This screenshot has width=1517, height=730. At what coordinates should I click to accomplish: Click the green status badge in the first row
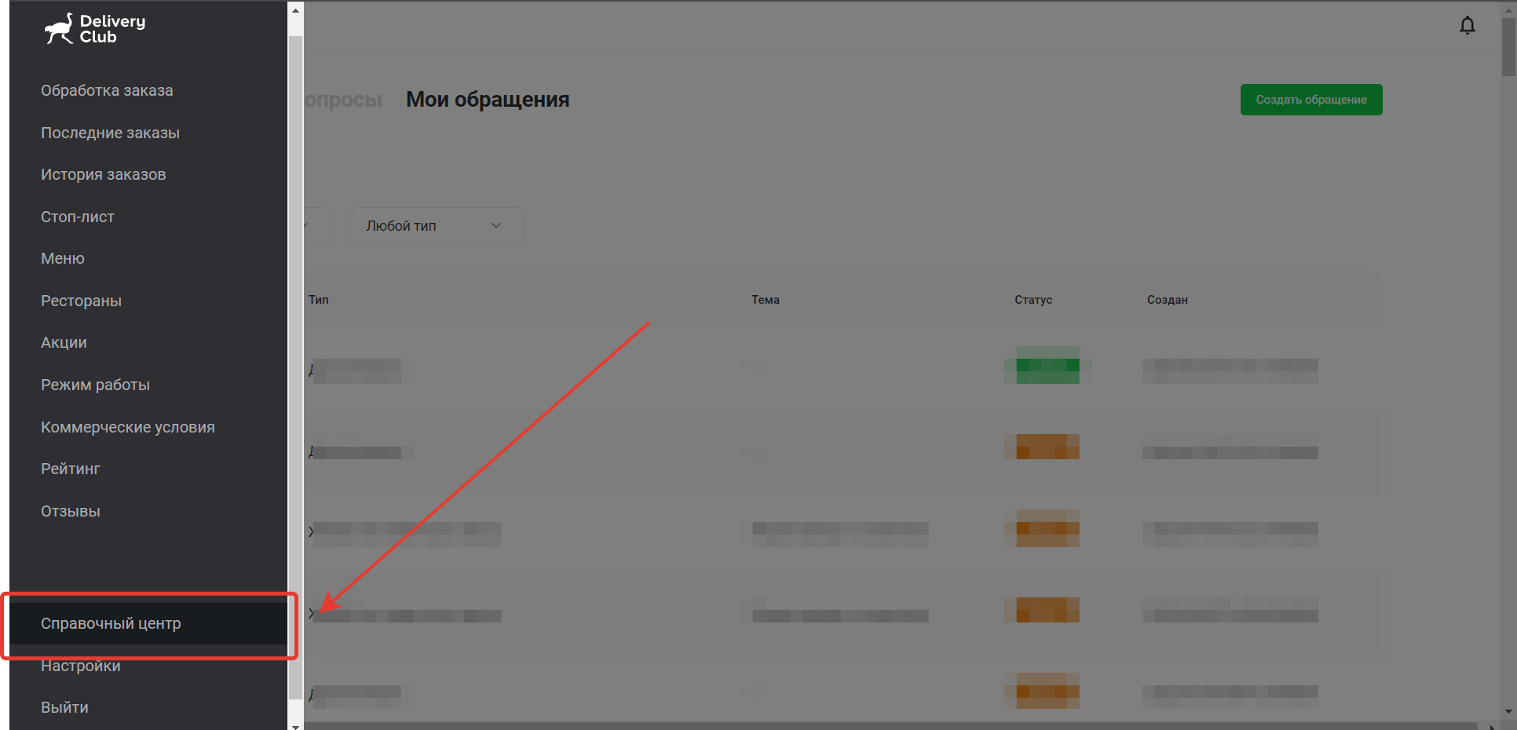point(1047,365)
